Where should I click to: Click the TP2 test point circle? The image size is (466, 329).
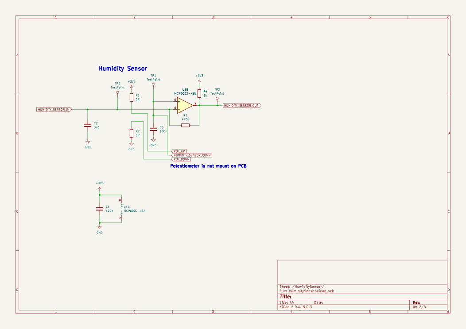[x=217, y=98]
